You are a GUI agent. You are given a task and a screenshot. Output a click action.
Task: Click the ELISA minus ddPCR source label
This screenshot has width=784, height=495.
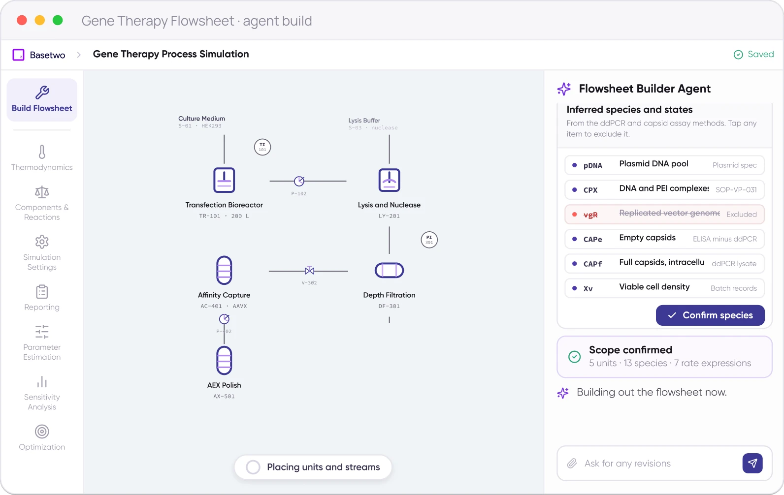[x=724, y=239]
